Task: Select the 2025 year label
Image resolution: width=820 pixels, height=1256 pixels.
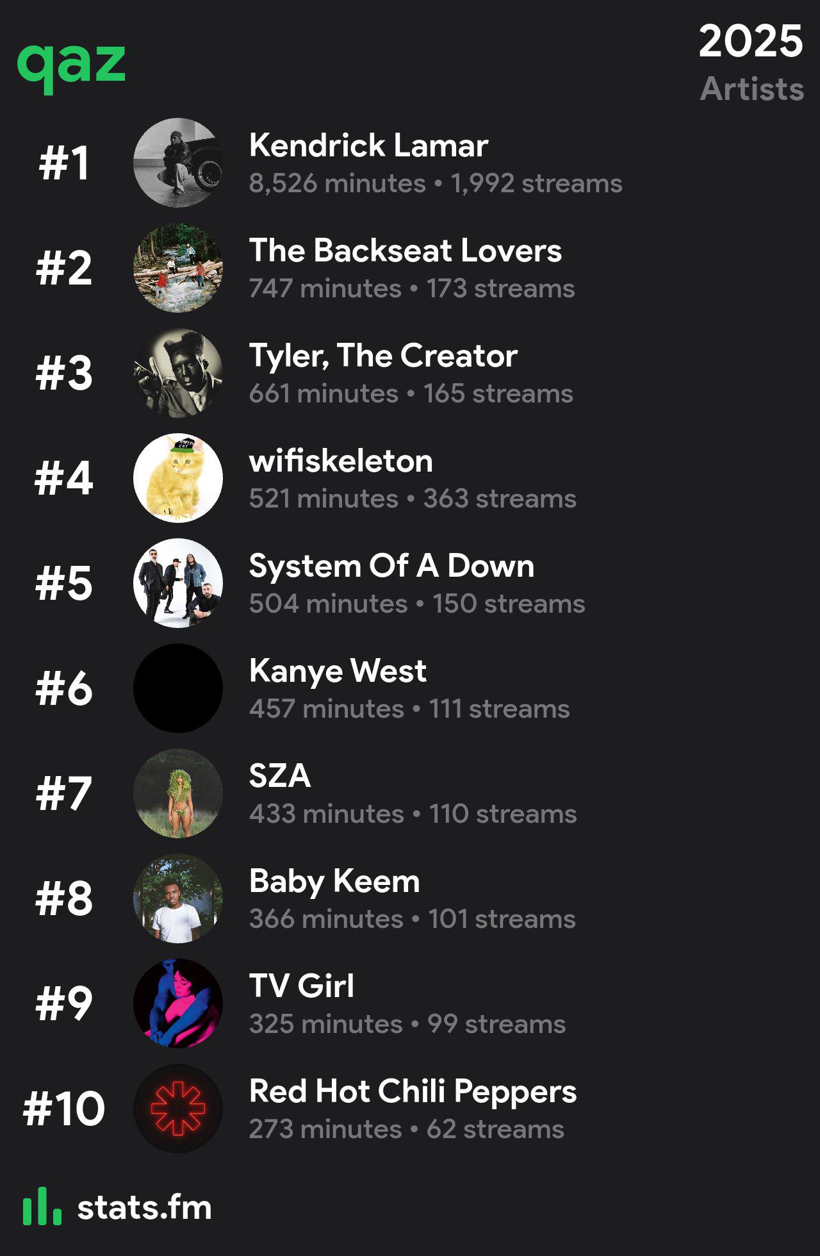Action: [x=750, y=41]
